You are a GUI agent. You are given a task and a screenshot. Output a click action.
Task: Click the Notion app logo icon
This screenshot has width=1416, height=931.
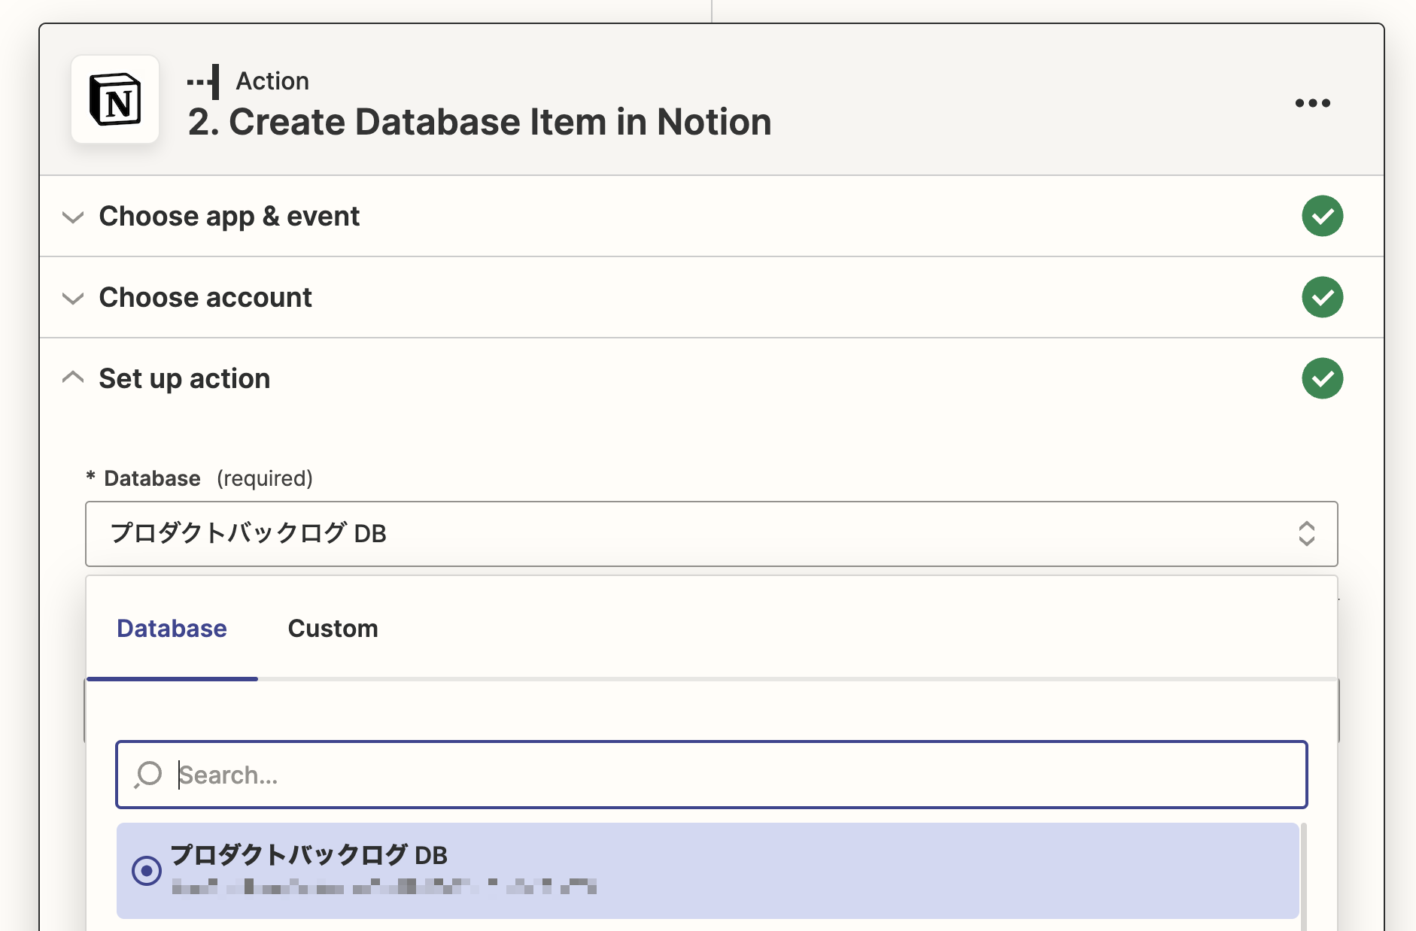115,99
